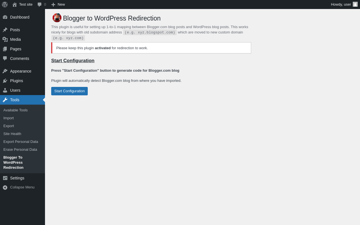Open Erase Personal Data link
The height and width of the screenshot is (225, 360).
pyautogui.click(x=20, y=150)
